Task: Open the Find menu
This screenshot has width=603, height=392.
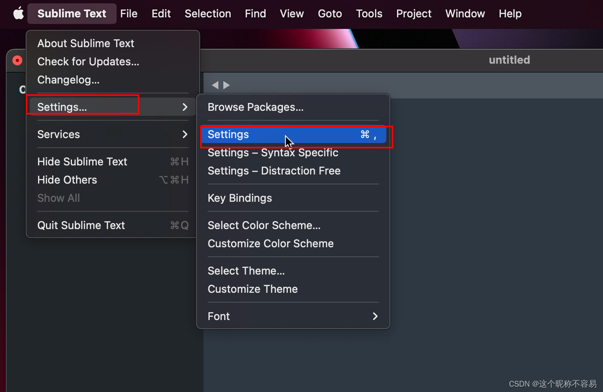Action: 255,14
